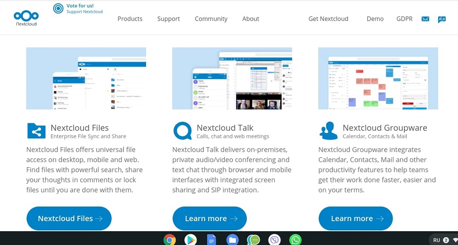Click Calls, chat and web meetings subtitle

pos(233,136)
